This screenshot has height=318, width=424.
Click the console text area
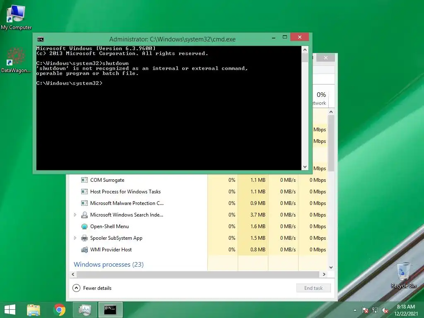(169, 108)
